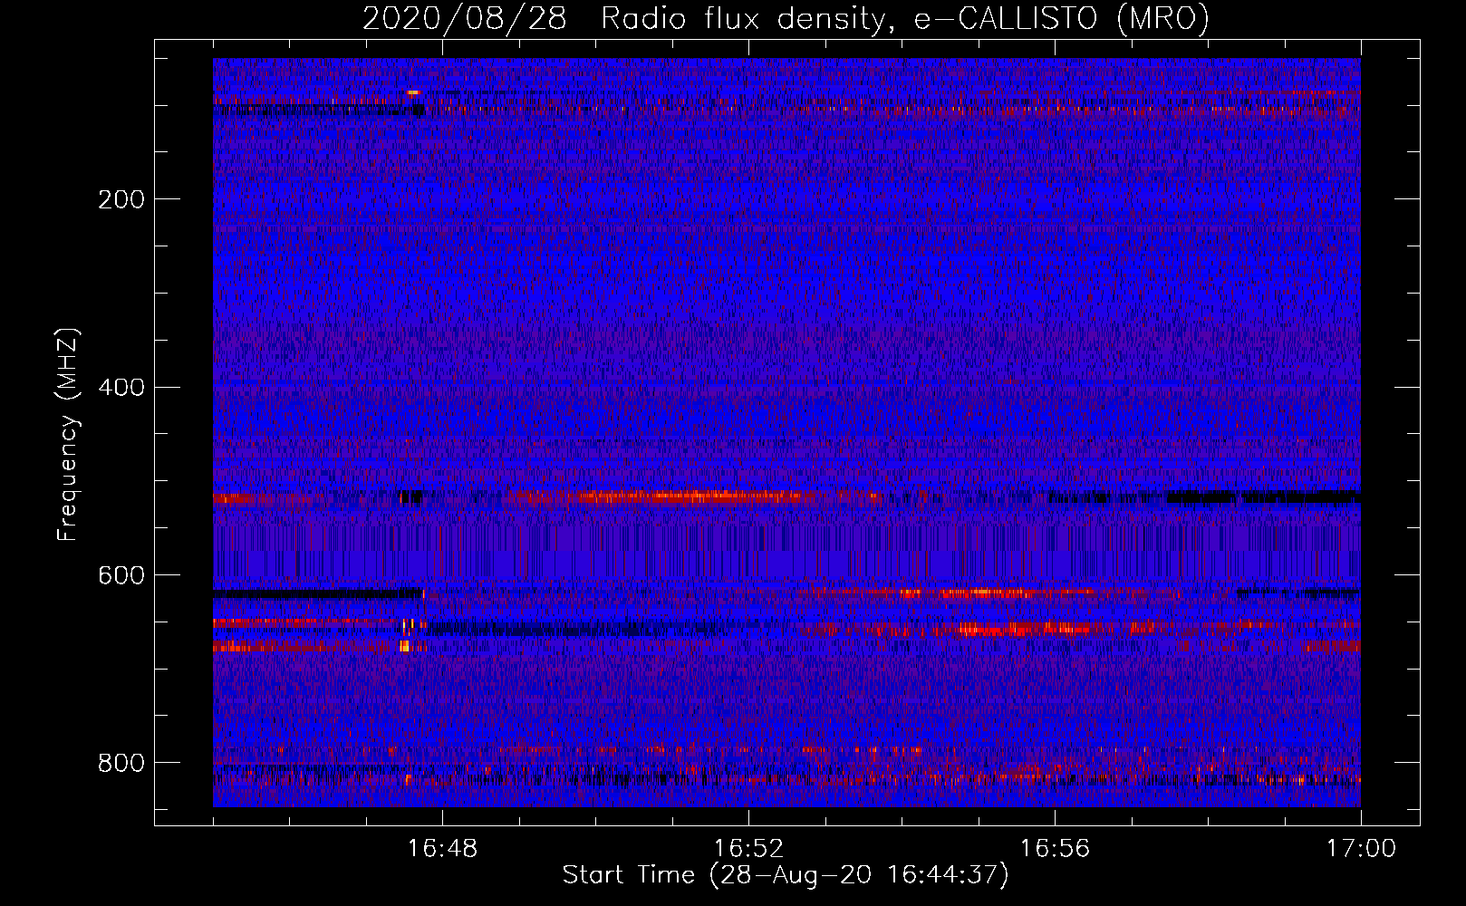Viewport: 1466px width, 906px height.
Task: Click the 16:48 time tick label
Action: coord(442,849)
